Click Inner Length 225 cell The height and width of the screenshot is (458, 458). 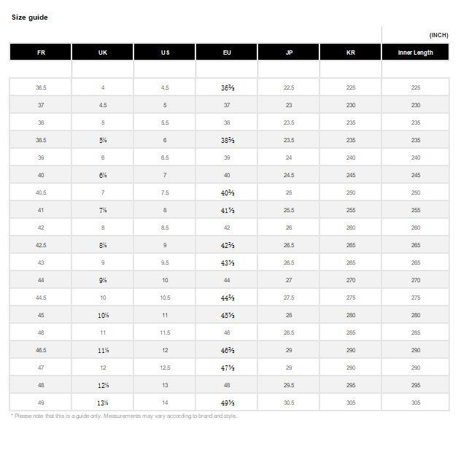point(415,88)
